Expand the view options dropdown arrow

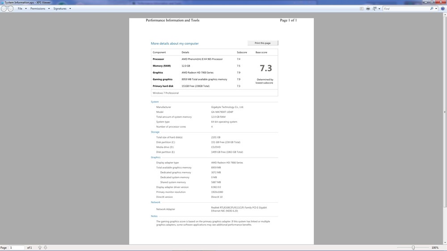(379, 9)
